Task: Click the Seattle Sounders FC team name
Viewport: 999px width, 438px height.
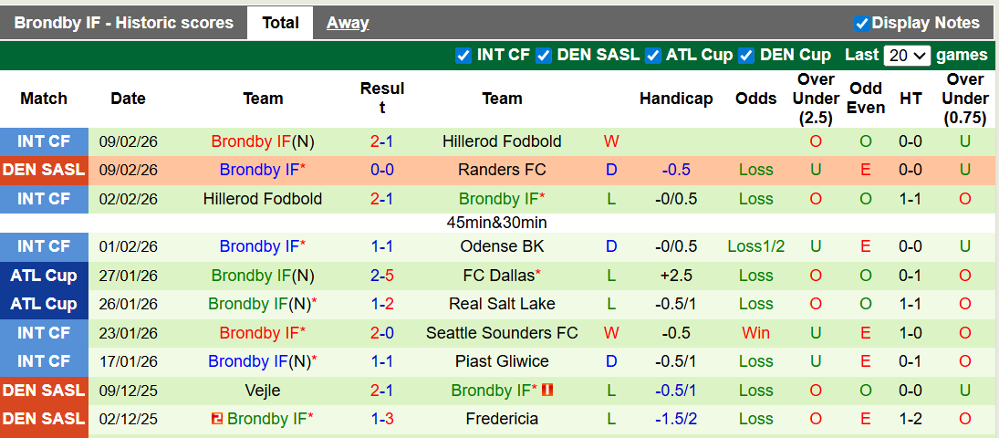Action: (x=502, y=333)
